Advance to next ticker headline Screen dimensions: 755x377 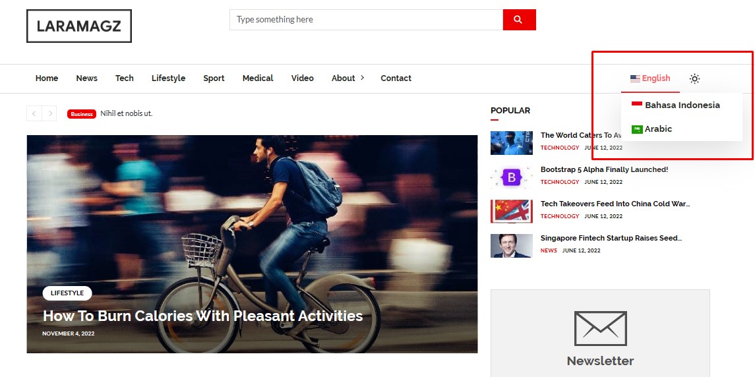click(49, 114)
